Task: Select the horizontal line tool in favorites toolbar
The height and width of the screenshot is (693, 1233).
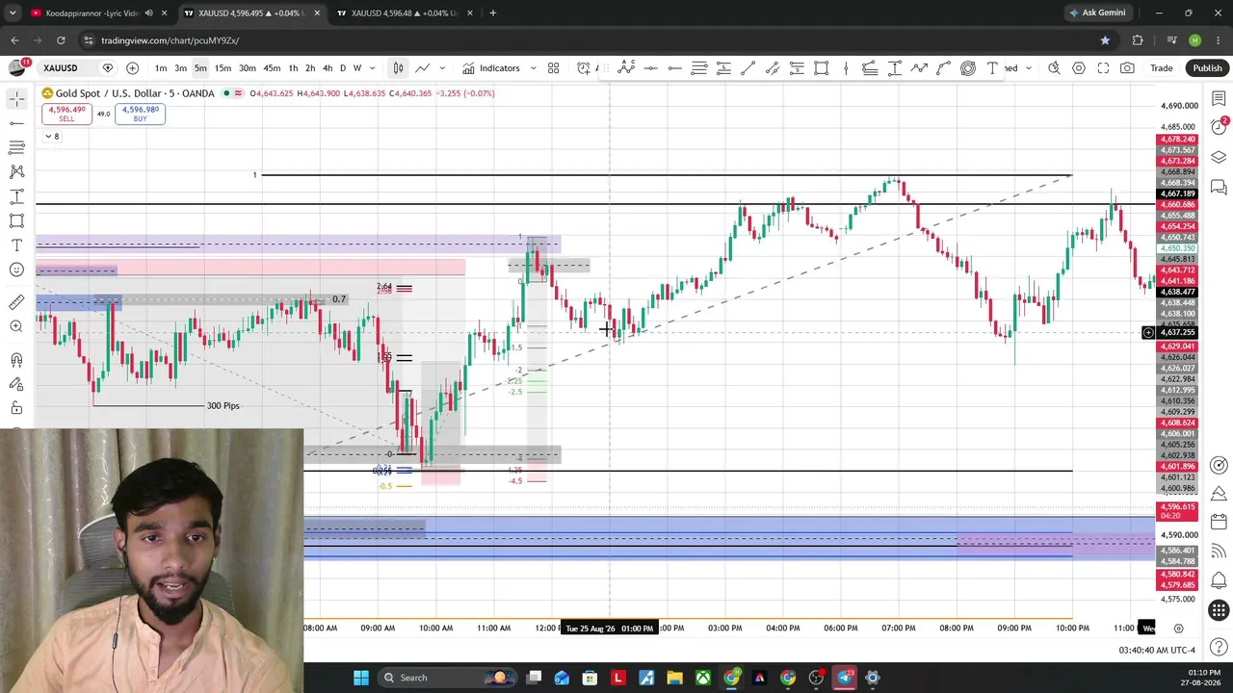Action: pyautogui.click(x=650, y=68)
